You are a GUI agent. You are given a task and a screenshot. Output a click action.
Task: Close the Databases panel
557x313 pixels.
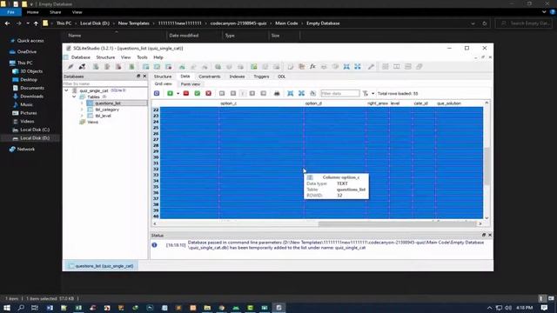click(144, 77)
